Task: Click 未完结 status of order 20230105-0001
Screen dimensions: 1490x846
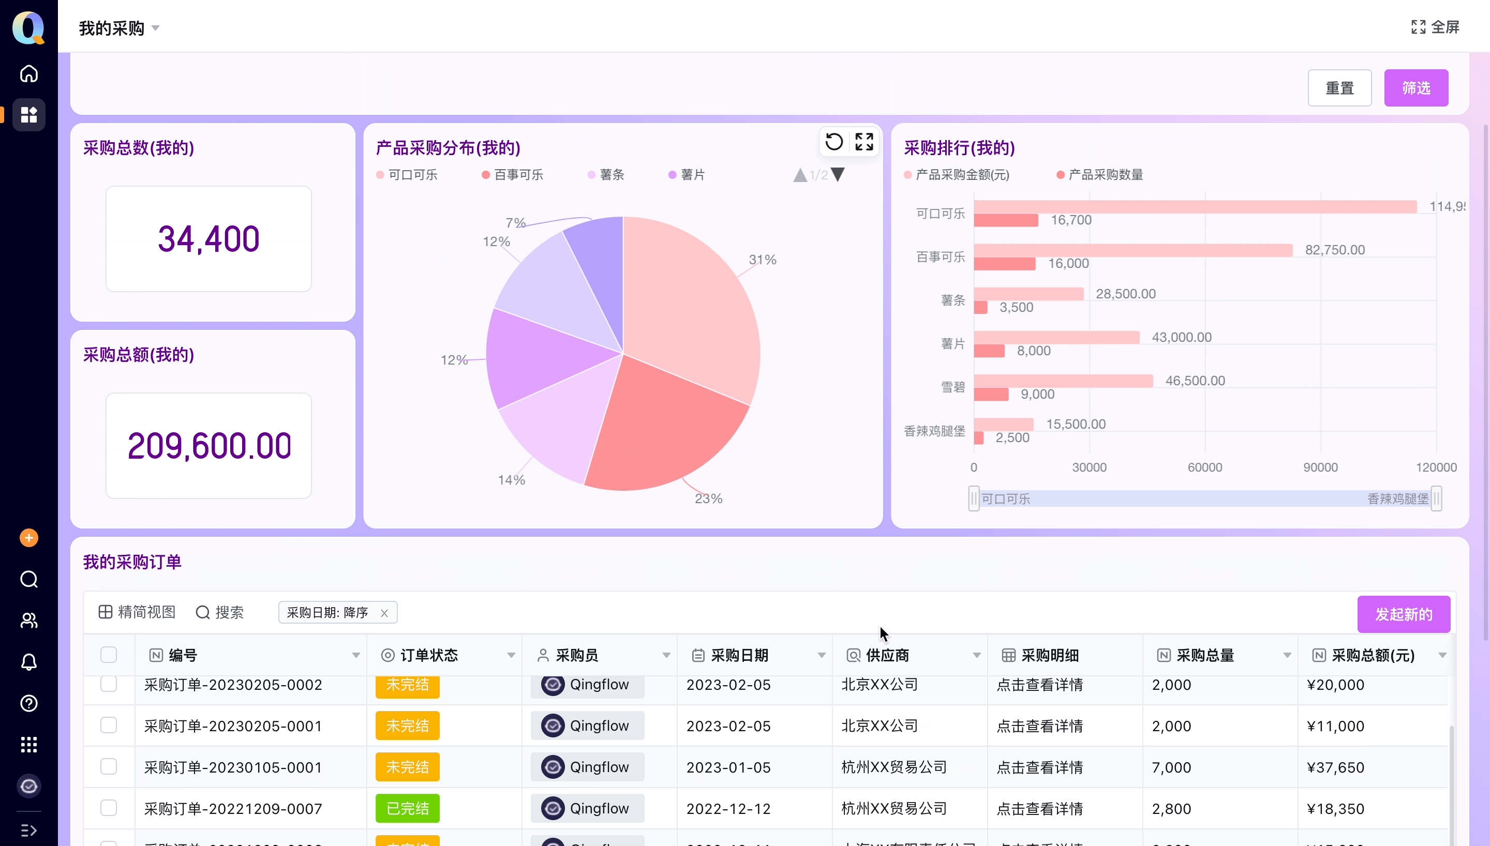Action: click(x=407, y=766)
